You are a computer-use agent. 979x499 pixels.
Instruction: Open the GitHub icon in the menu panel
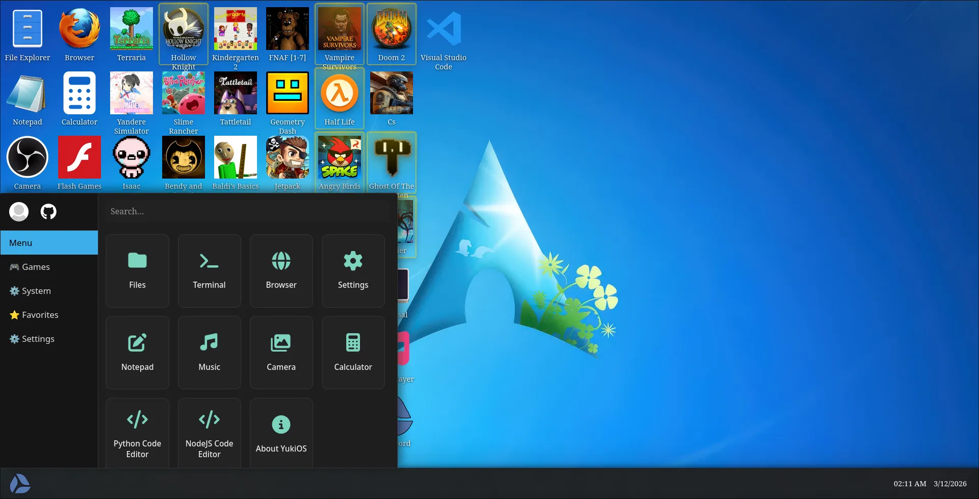[48, 211]
